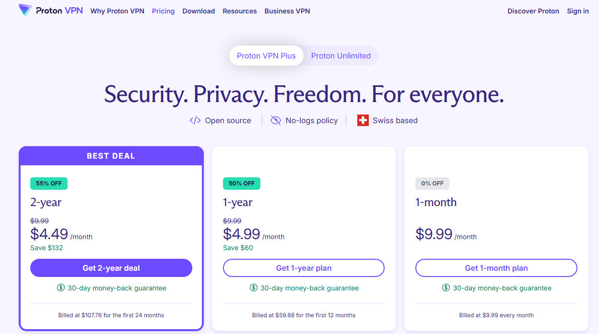Image resolution: width=599 pixels, height=334 pixels.
Task: Click the No-logs policy crossed-eye icon
Action: click(276, 120)
